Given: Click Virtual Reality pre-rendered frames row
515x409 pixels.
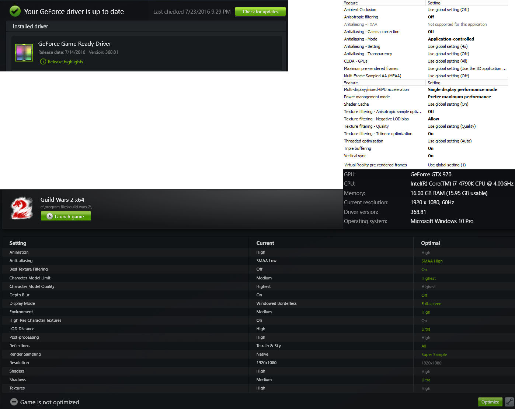Looking at the screenshot, I should (425, 165).
